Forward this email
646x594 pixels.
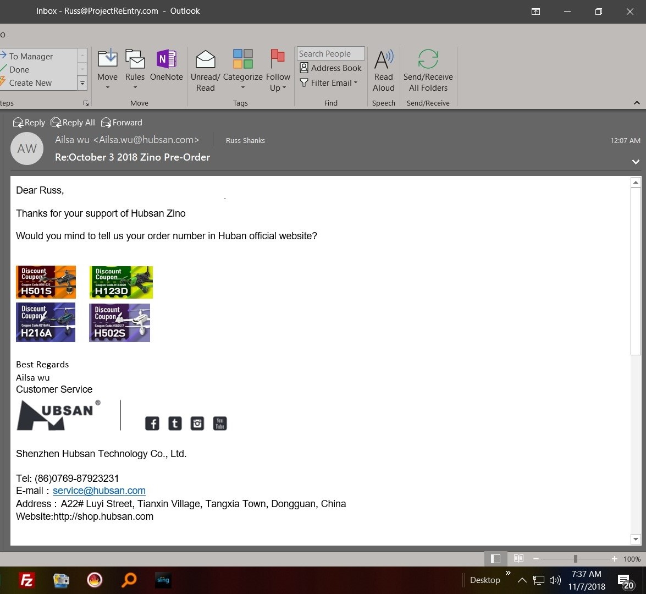(x=122, y=123)
